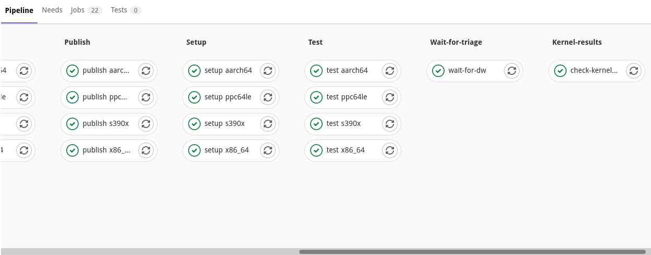Click the setup aarch64 passed status icon
The width and height of the screenshot is (651, 255).
click(x=194, y=71)
